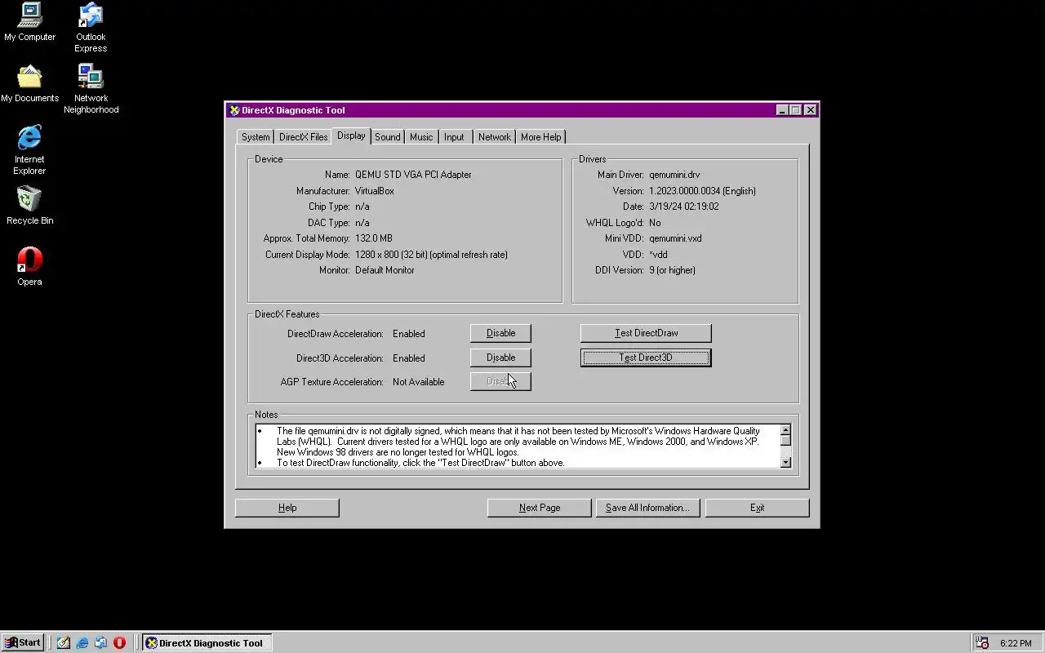Minimize the DirectX Diagnostic Tool window
Image resolution: width=1045 pixels, height=653 pixels.
782,110
